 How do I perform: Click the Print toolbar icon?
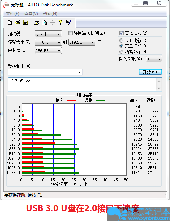pyautogui.click(x=36, y=22)
